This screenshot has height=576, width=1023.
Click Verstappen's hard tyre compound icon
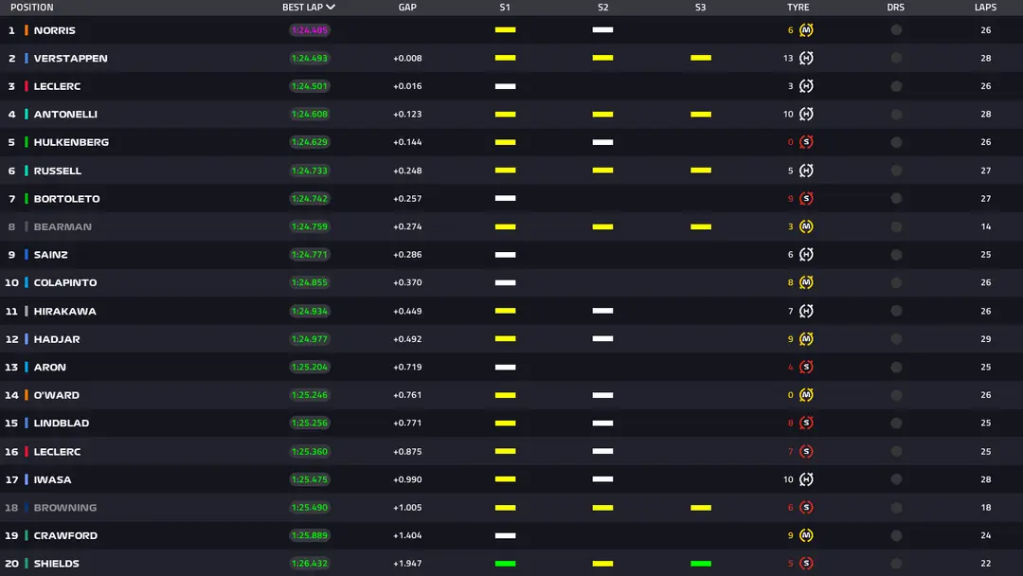[806, 58]
